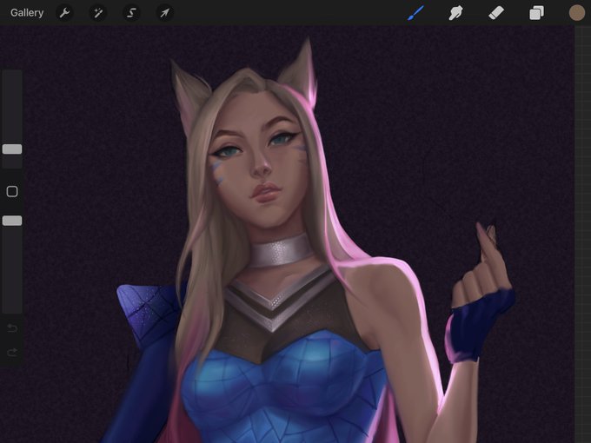
Task: Click the brush opacity slider handle
Action: click(12, 221)
